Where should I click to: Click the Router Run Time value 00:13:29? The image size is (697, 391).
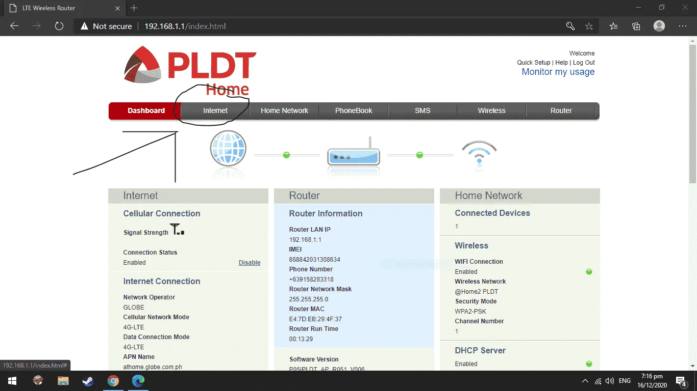[301, 339]
